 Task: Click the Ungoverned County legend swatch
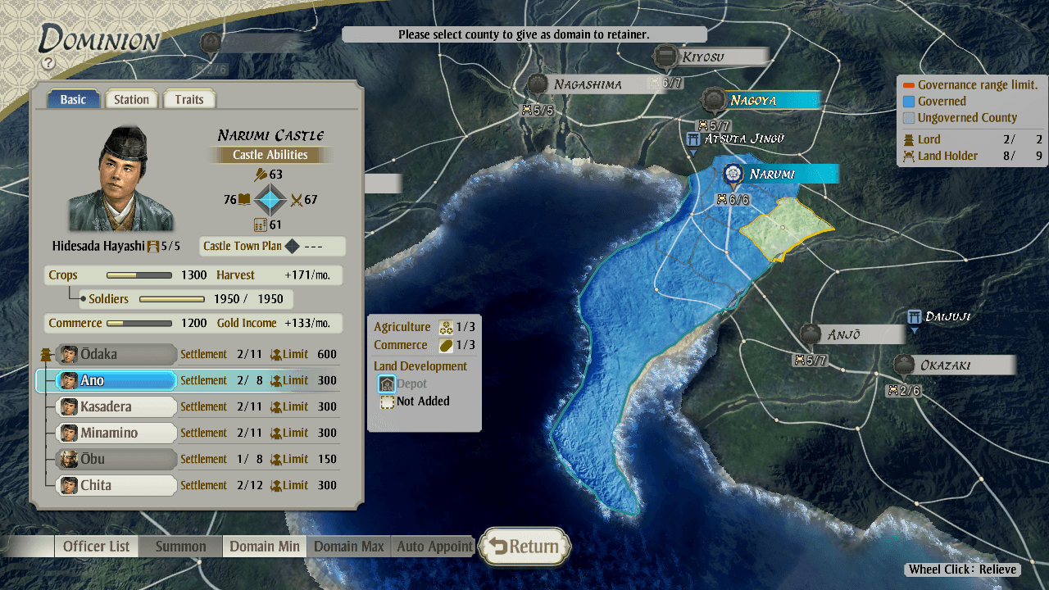point(908,118)
